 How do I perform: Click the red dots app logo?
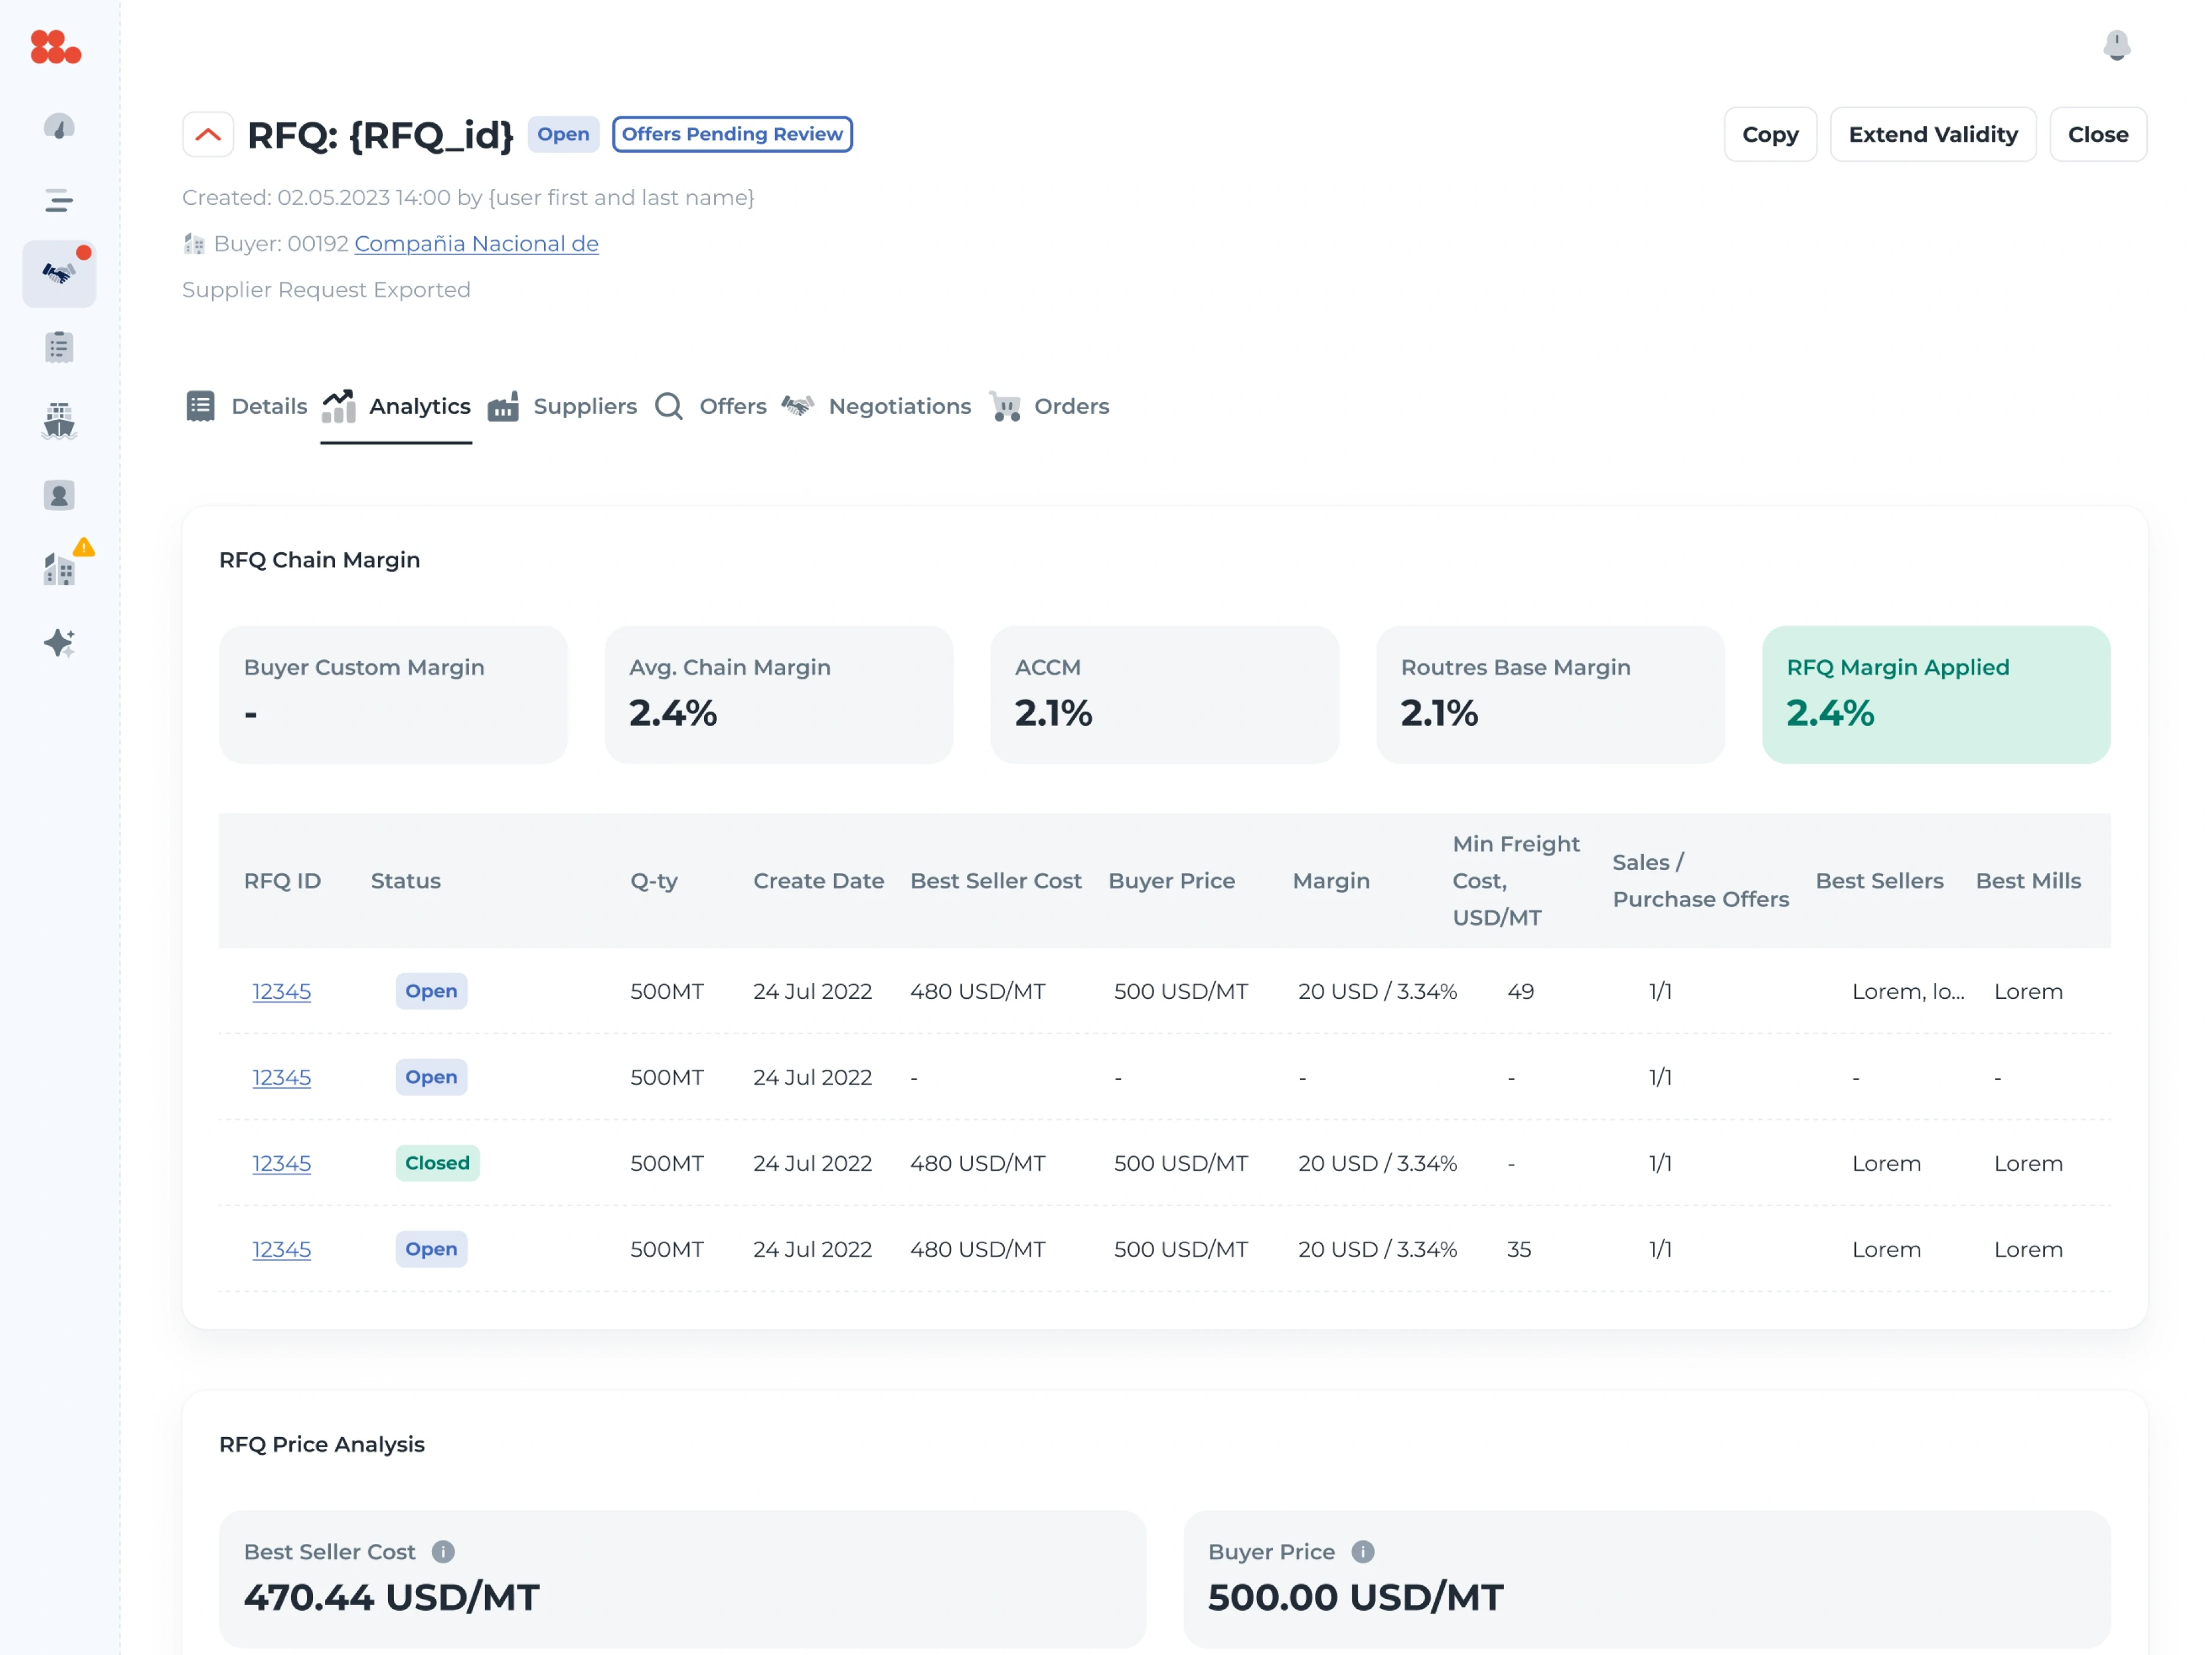[55, 47]
